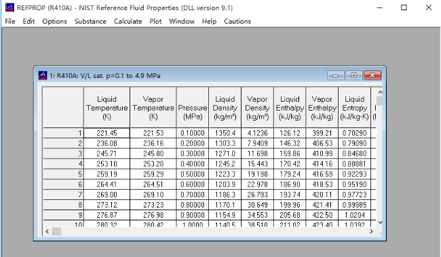Click liquid enthalpy cell 159.86
This screenshot has height=257, width=441.
click(x=290, y=153)
